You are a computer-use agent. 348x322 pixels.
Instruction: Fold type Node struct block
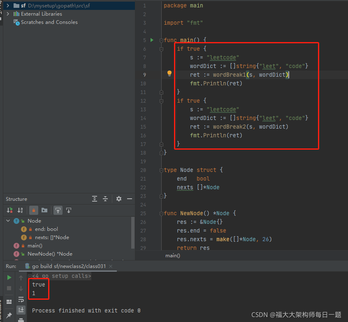pyautogui.click(x=161, y=170)
